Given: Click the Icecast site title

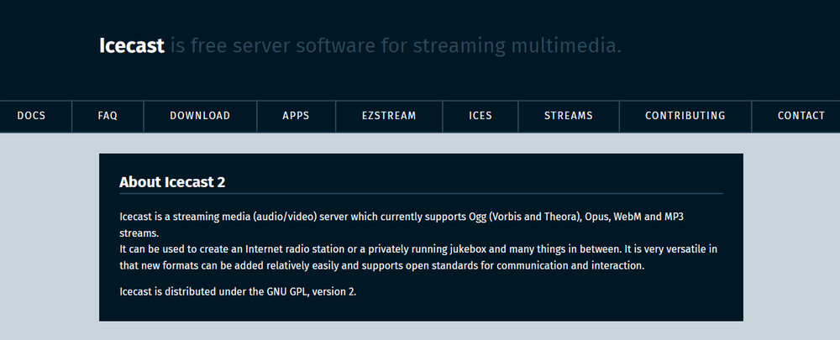Looking at the screenshot, I should [x=131, y=46].
